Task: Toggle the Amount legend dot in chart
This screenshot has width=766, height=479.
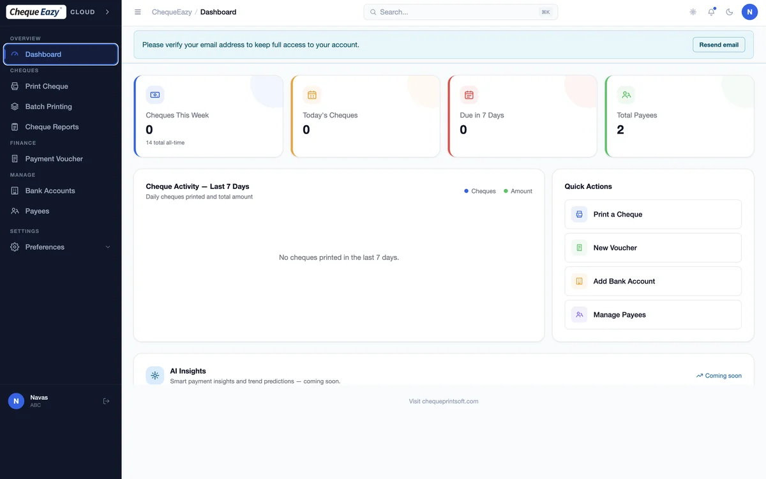Action: click(x=506, y=191)
